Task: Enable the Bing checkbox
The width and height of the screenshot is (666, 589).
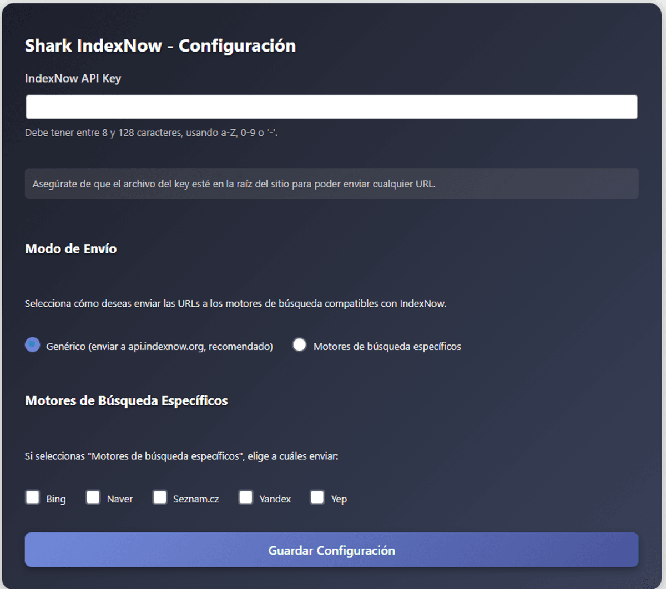Action: 33,497
